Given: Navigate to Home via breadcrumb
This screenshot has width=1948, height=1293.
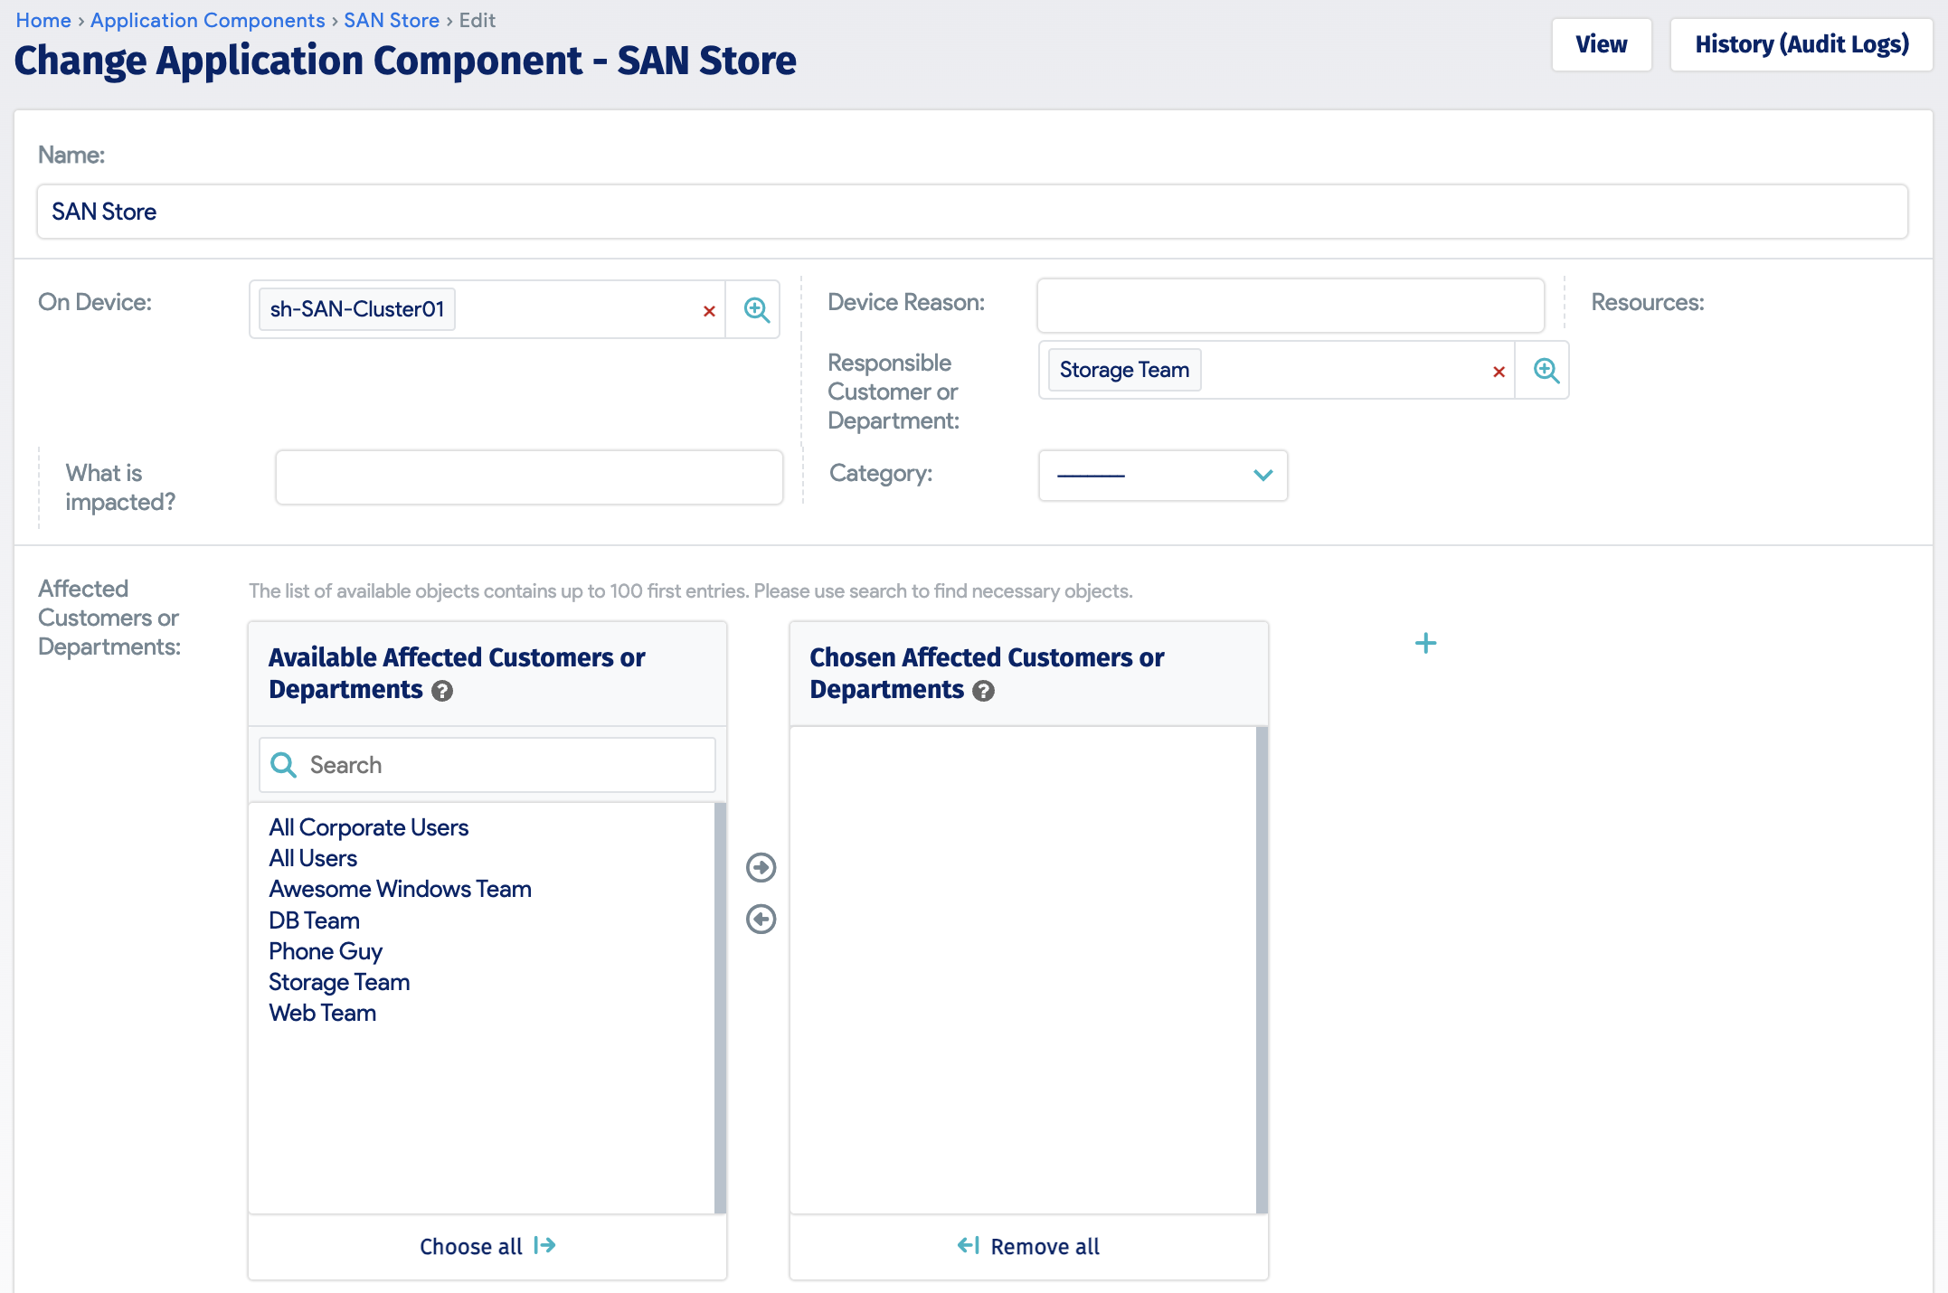Looking at the screenshot, I should tap(43, 19).
